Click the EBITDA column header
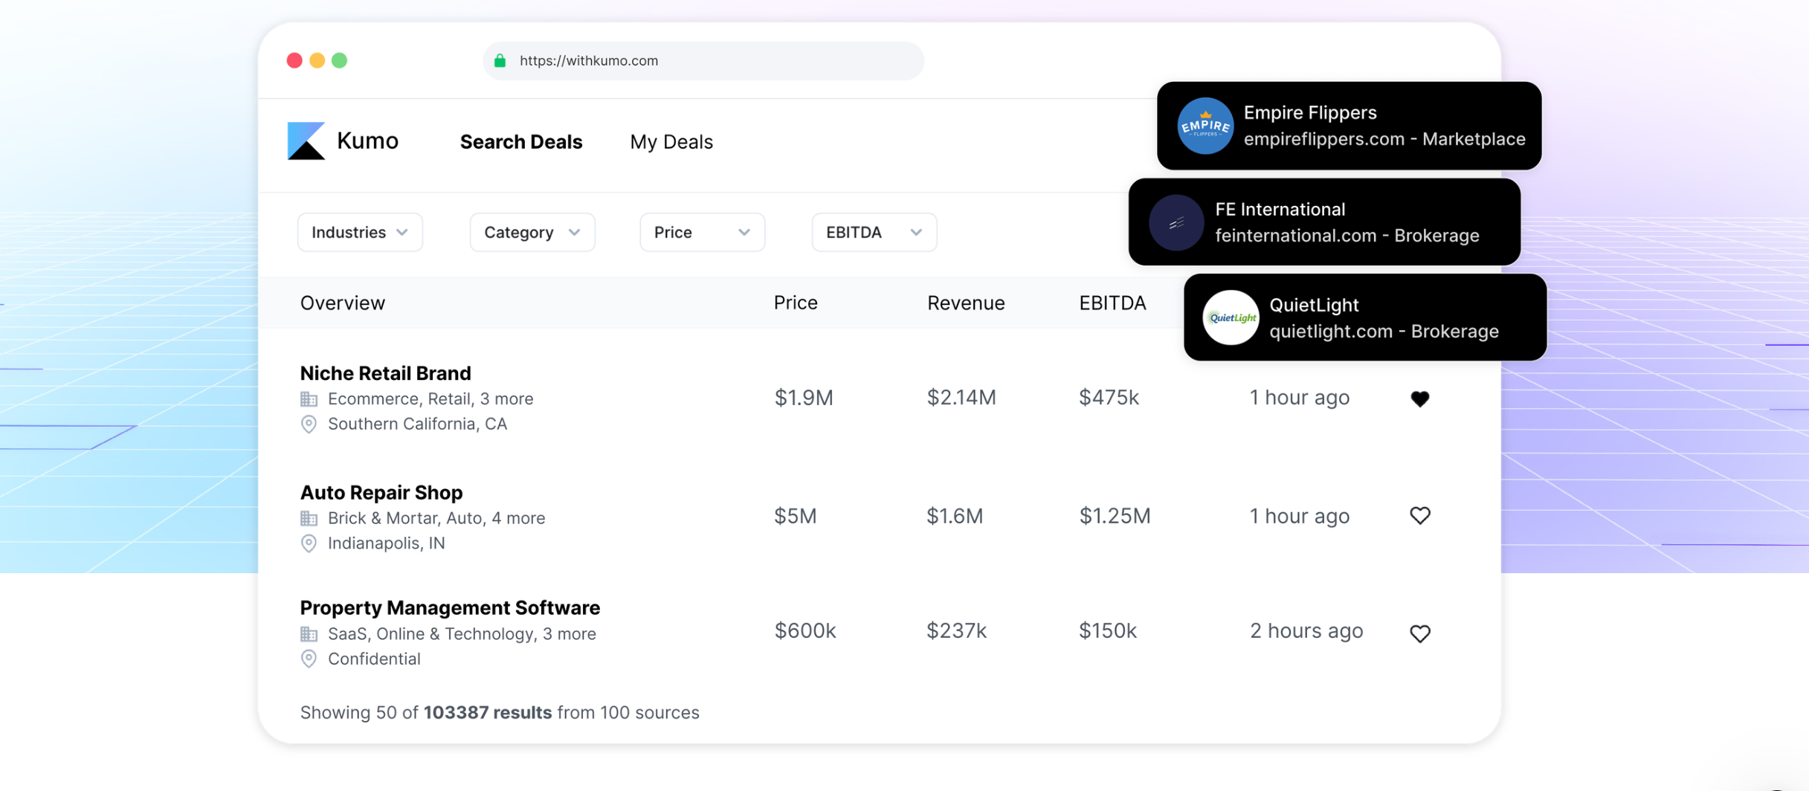 click(1112, 303)
